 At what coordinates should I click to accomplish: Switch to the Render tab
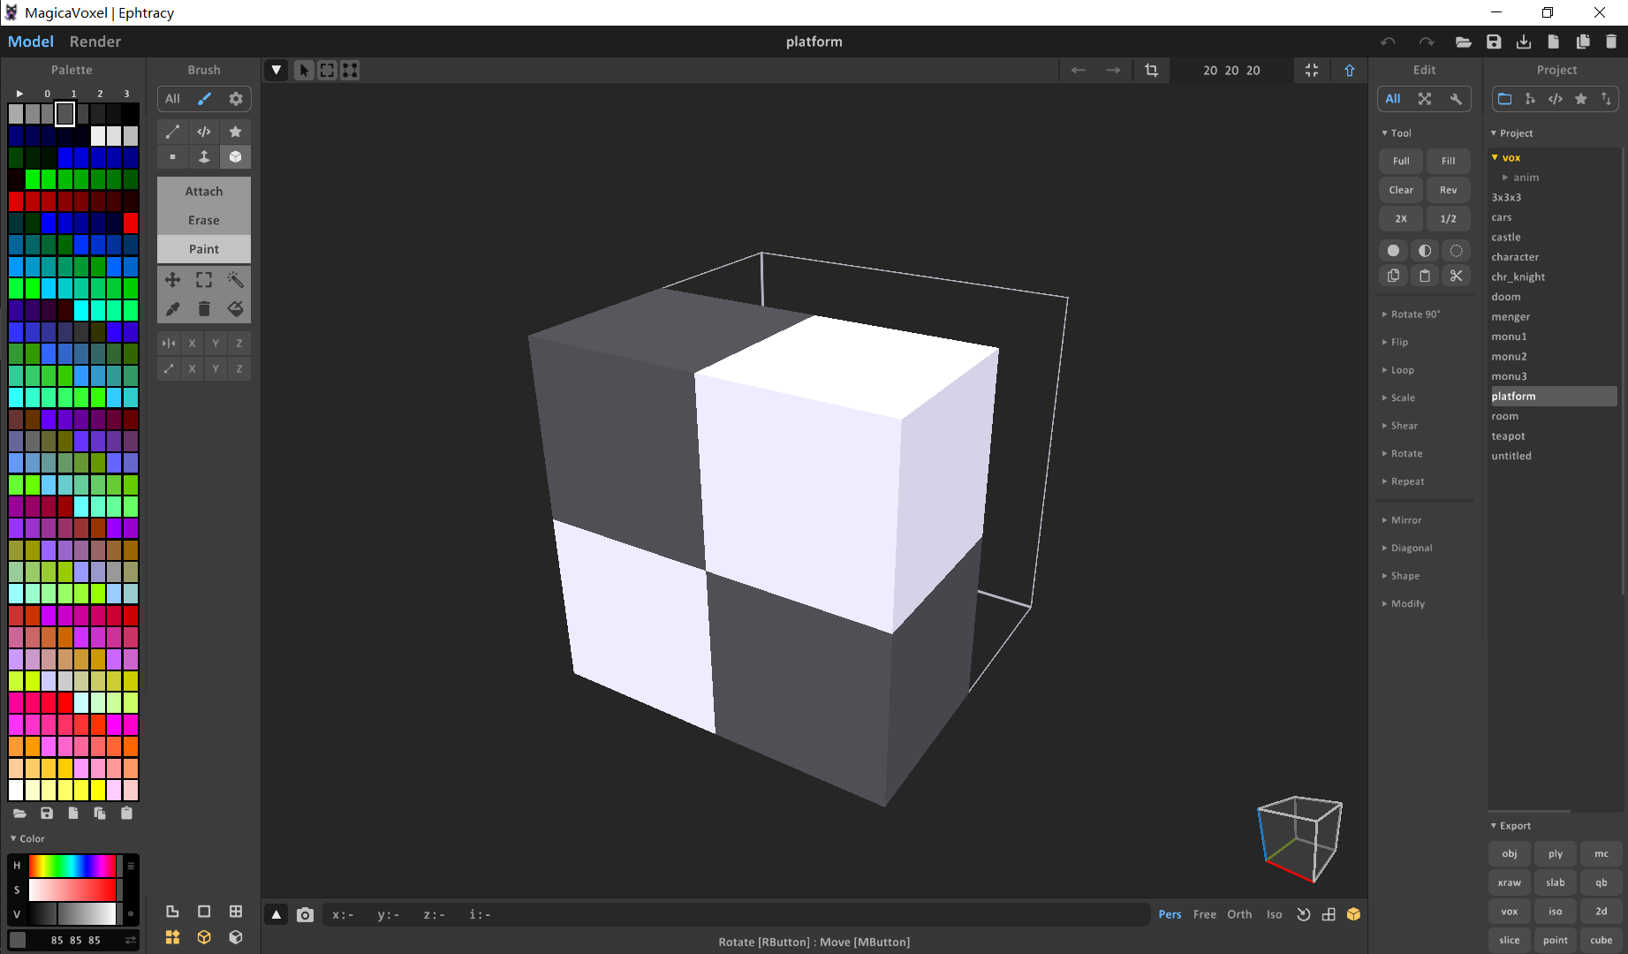[x=95, y=42]
